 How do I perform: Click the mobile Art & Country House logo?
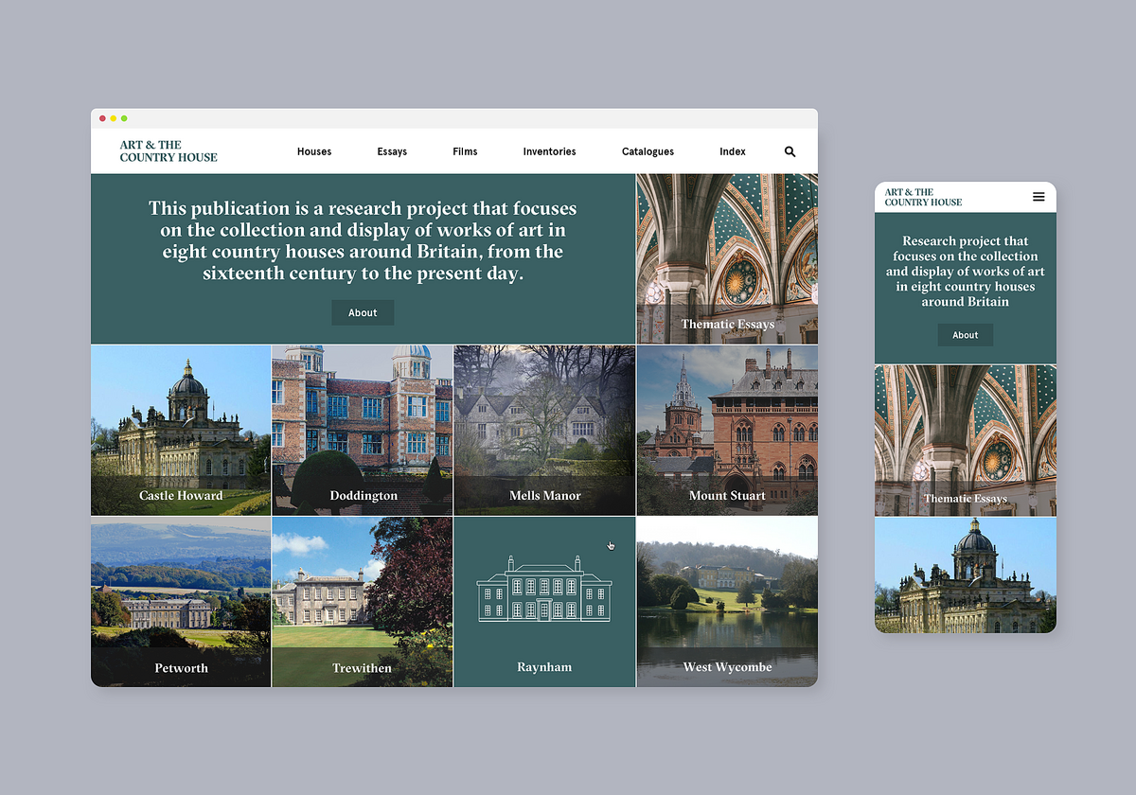[x=923, y=197]
